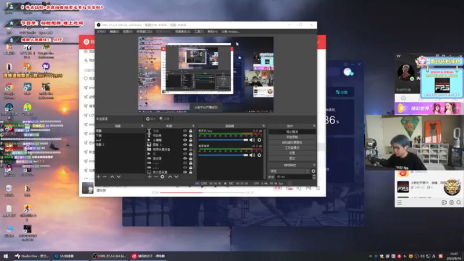The width and height of the screenshot is (464, 261).
Task: Toggle lock for 视频采集设备 source
Action: [x=191, y=150]
